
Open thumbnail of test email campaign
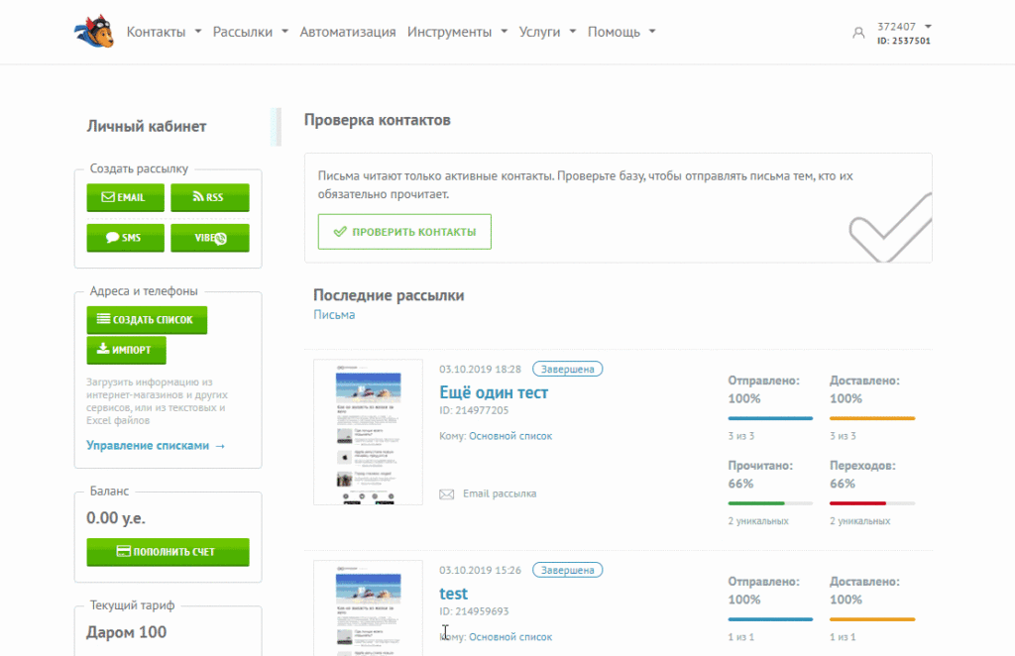point(368,608)
